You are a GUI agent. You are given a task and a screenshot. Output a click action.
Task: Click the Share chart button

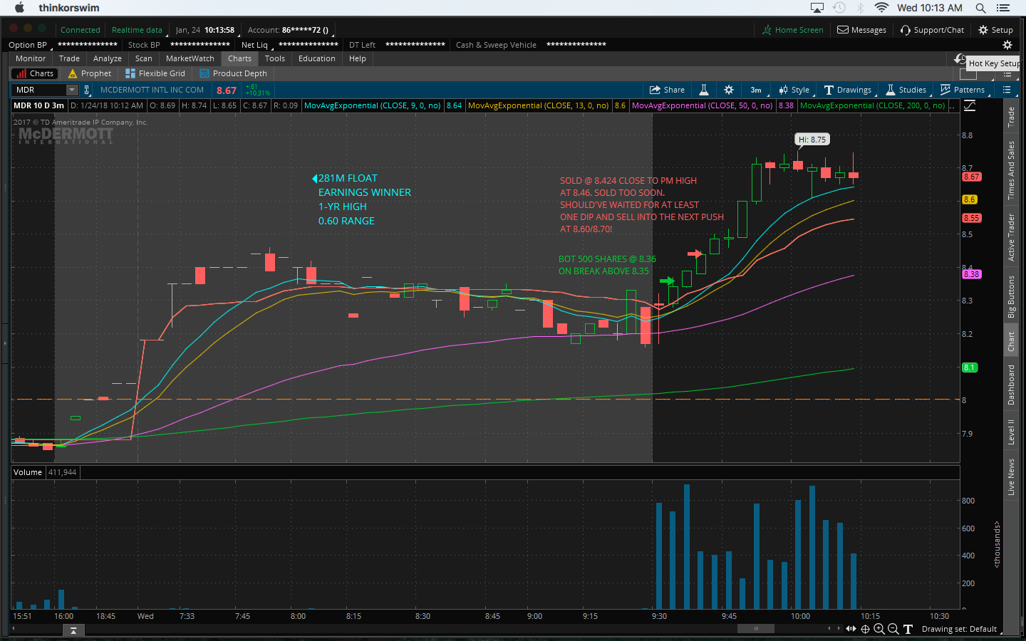667,90
